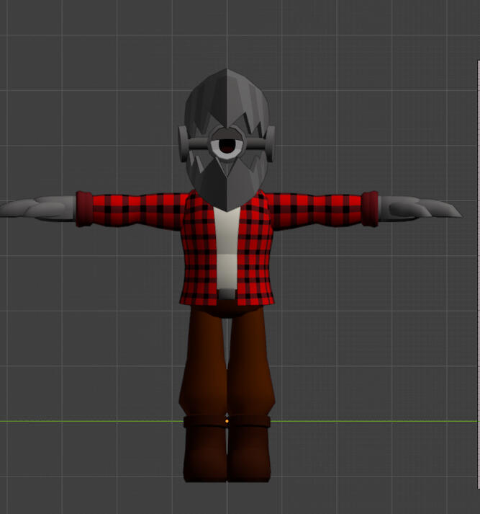Click the gray hand with the pointed fingertip
Screen dimensions: 480x514
[x=420, y=209]
